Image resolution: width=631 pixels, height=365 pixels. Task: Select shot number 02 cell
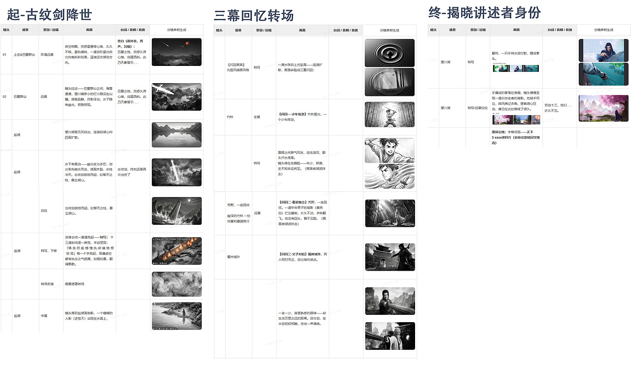[5, 96]
